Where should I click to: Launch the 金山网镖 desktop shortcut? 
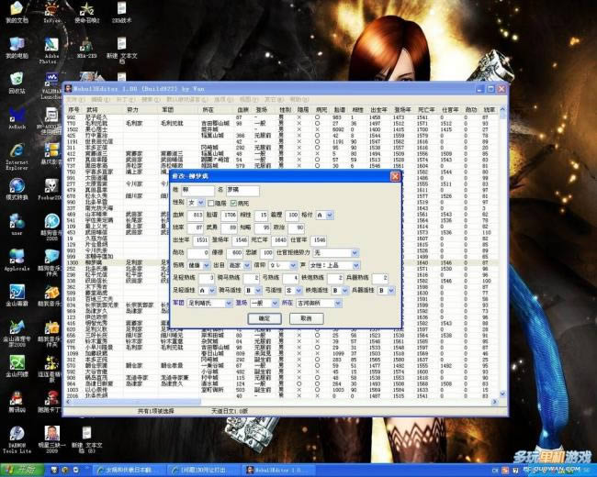coord(17,366)
